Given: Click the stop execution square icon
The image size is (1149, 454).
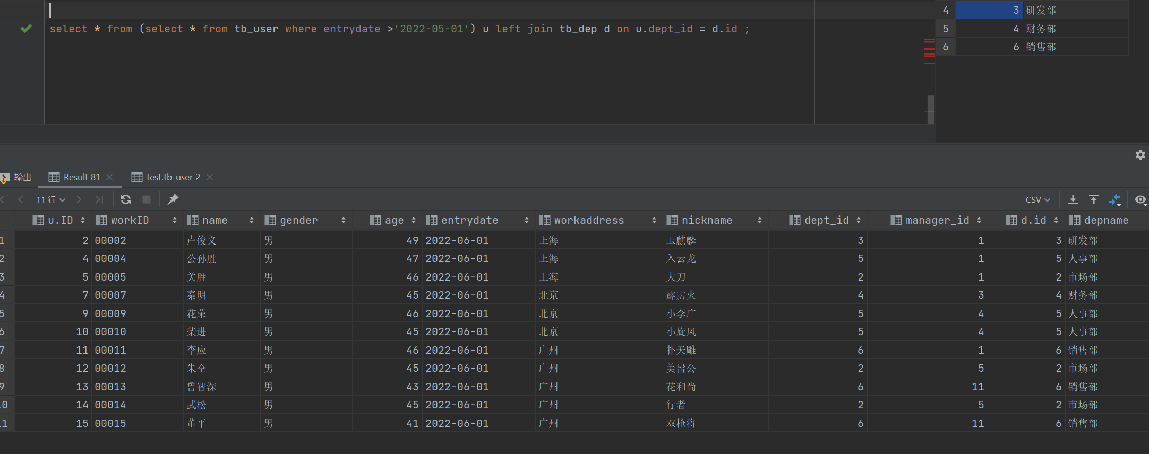Looking at the screenshot, I should point(147,199).
